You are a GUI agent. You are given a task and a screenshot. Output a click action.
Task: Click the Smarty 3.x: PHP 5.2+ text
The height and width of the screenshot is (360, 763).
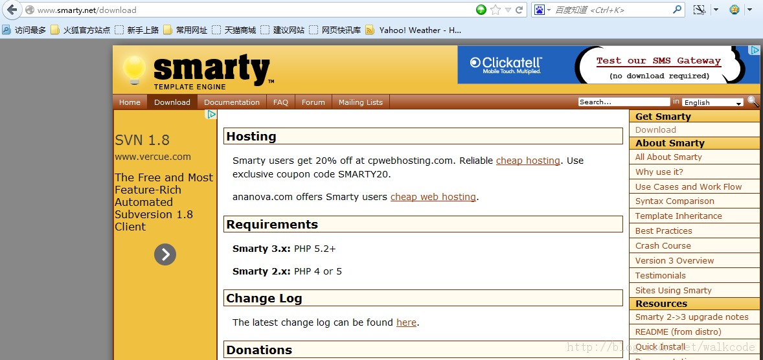[284, 249]
